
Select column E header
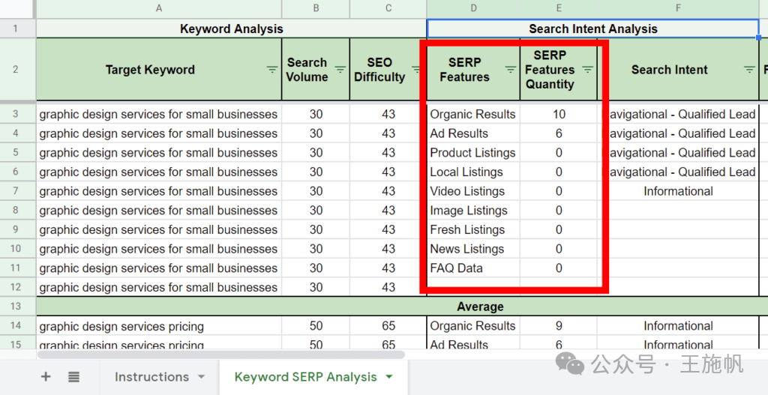(x=559, y=8)
